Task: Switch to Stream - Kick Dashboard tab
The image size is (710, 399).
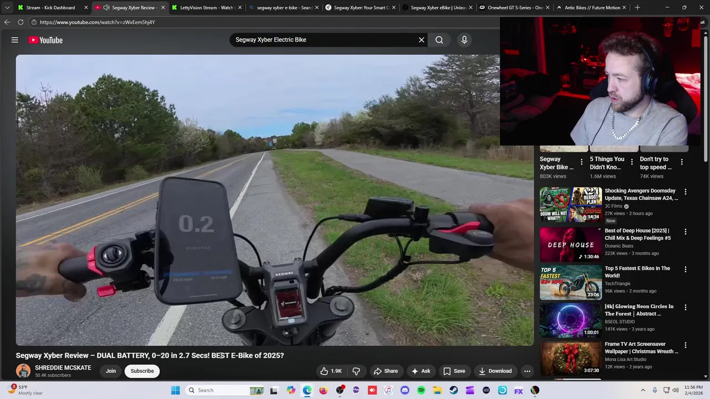Action: (x=52, y=8)
